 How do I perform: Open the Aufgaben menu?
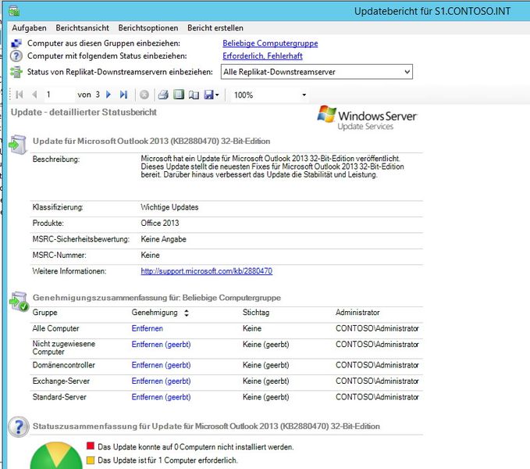(29, 27)
